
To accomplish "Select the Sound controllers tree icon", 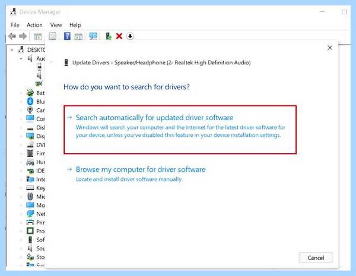I will click(x=30, y=248).
